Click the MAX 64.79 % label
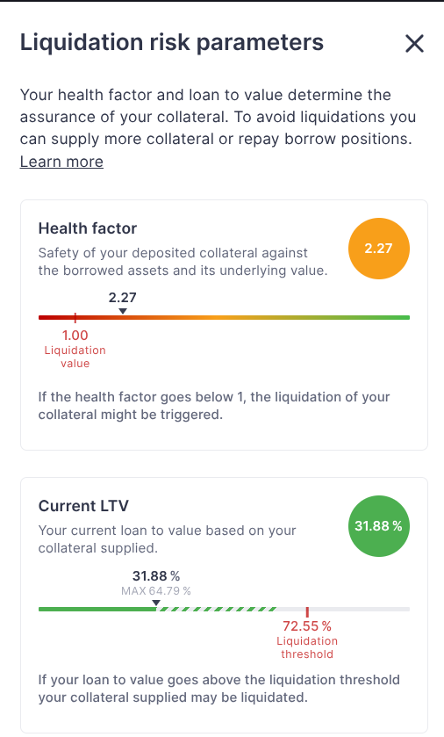444x737 pixels. [x=156, y=591]
